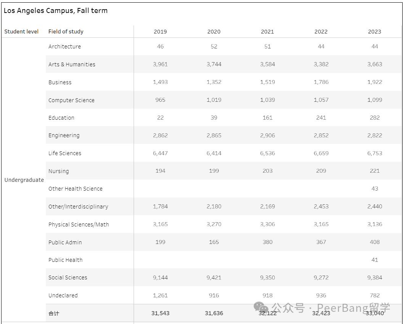This screenshot has height=324, width=403.
Task: Select the 2023 column header
Action: [374, 32]
